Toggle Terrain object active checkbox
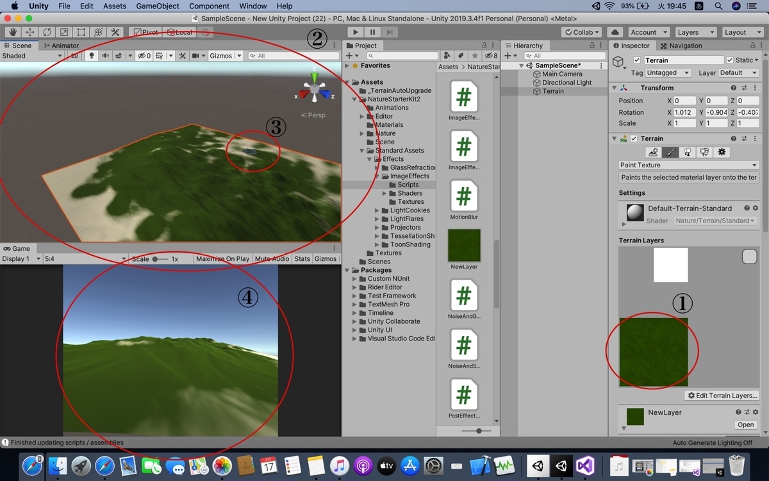This screenshot has height=481, width=769. 636,60
